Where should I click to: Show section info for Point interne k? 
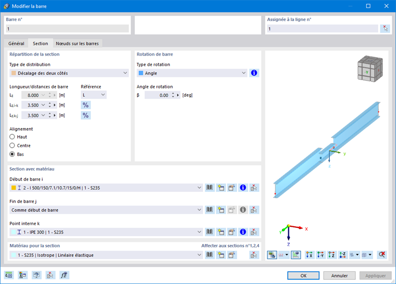pos(243,232)
